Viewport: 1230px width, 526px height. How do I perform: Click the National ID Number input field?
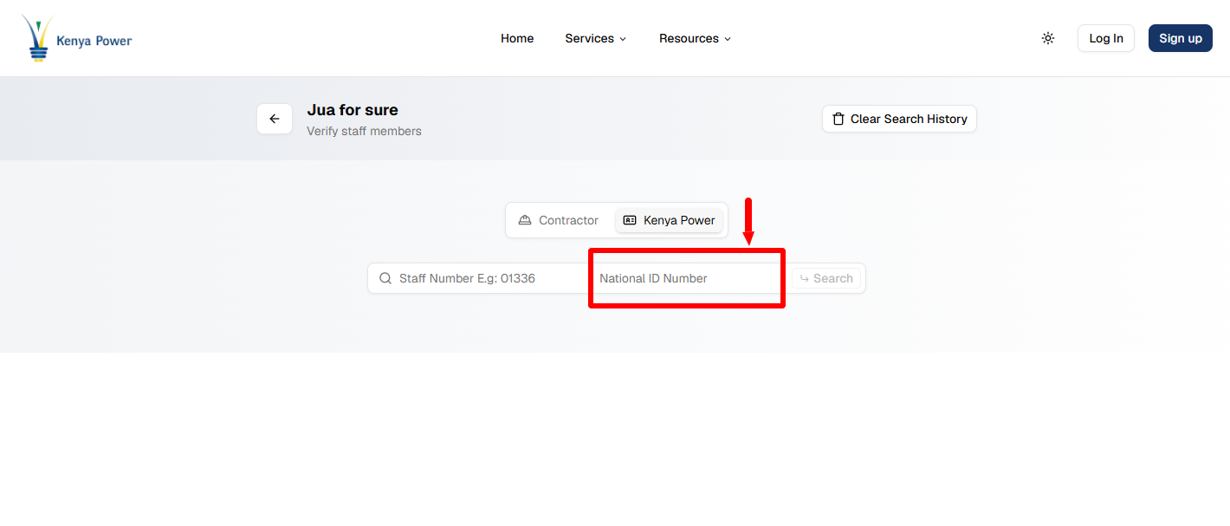tap(687, 278)
